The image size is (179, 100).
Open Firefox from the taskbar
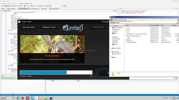23,98
